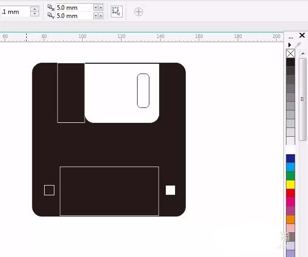Select the tall outlined rectangle beside shutter
Image resolution: width=308 pixels, height=257 pixels.
(71, 93)
